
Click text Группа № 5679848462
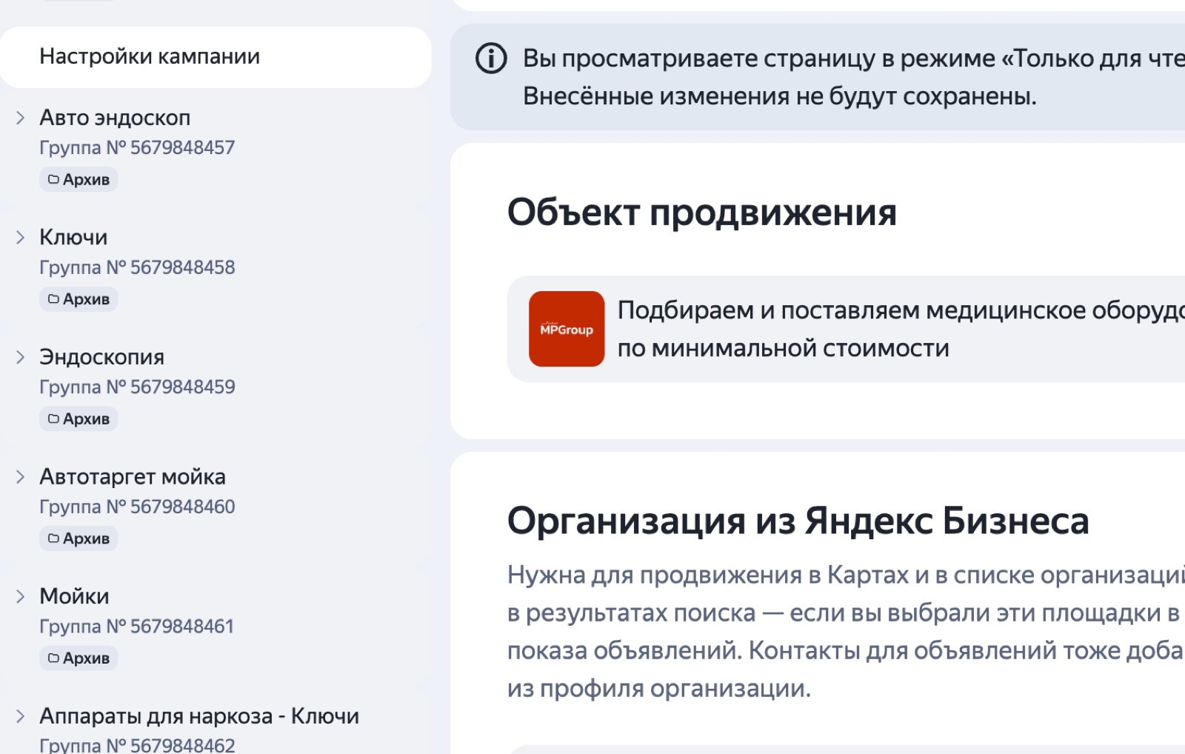coord(137,744)
